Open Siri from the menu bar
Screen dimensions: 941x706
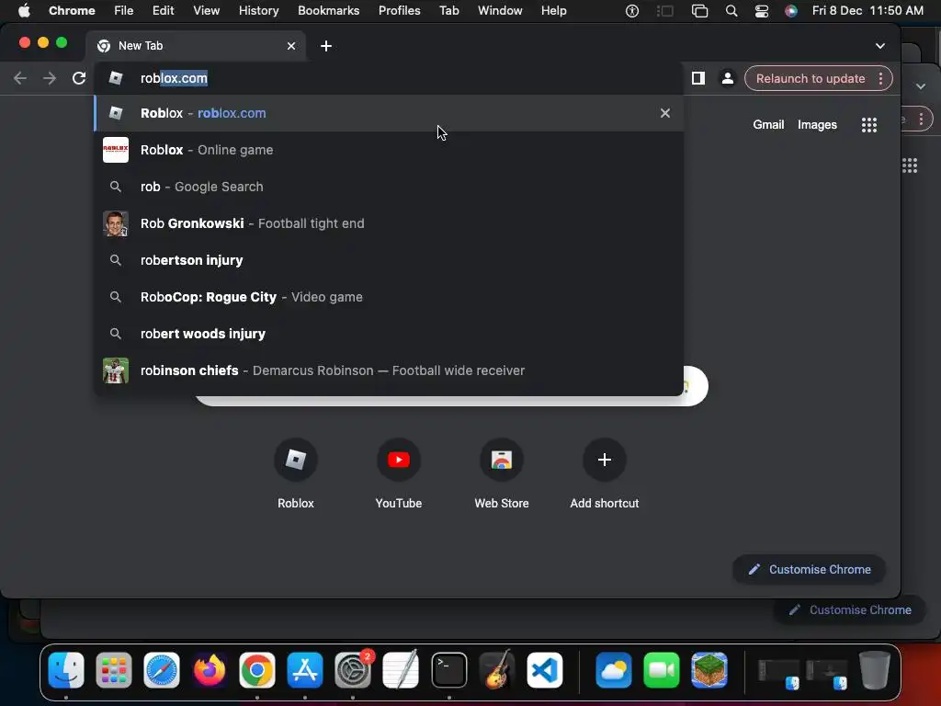click(x=791, y=11)
